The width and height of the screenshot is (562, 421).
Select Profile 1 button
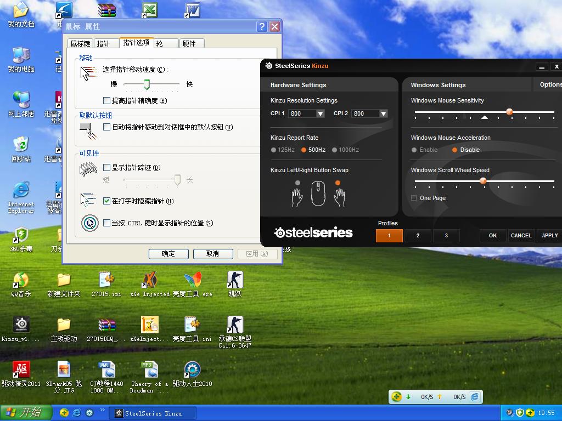tap(389, 236)
